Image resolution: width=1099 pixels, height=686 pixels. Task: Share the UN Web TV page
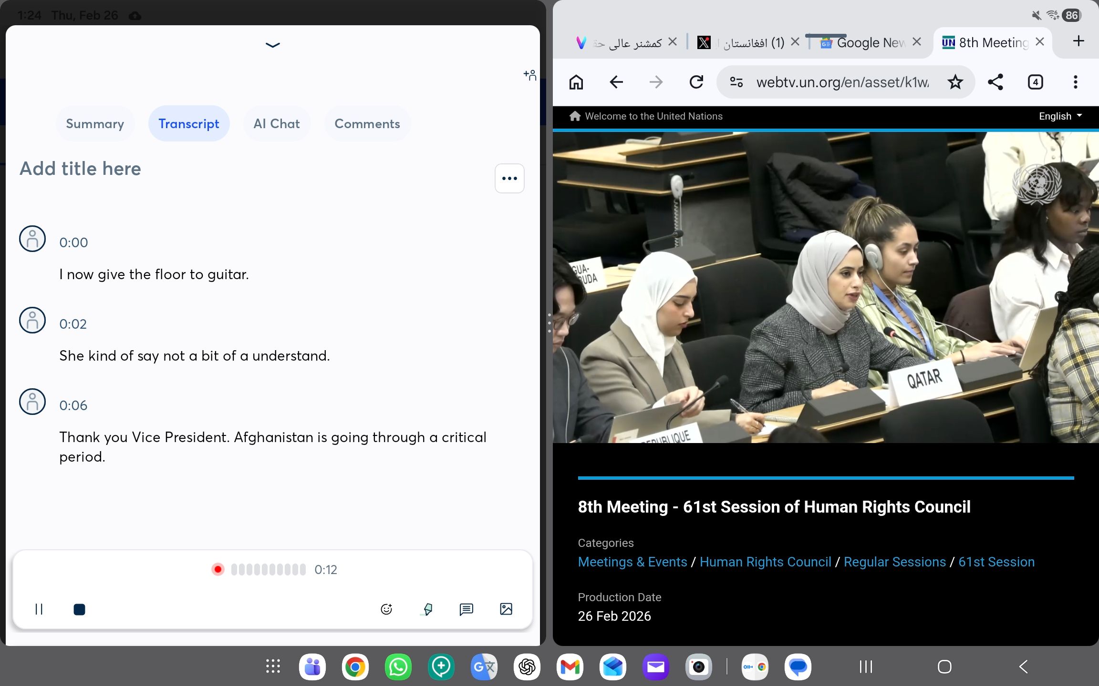coord(995,82)
